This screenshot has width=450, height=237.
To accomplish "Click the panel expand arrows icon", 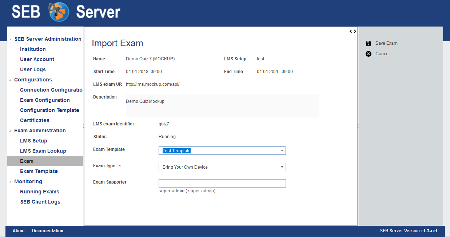I will coord(353,31).
